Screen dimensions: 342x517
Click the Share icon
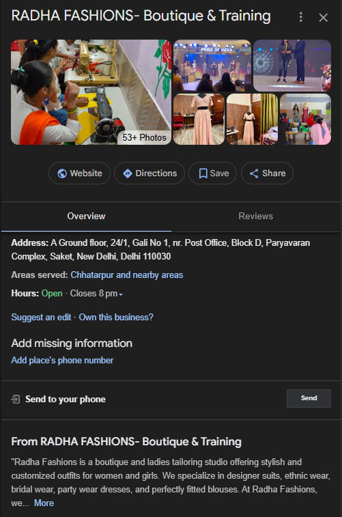coord(254,173)
